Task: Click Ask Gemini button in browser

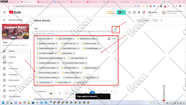Action: point(166,2)
